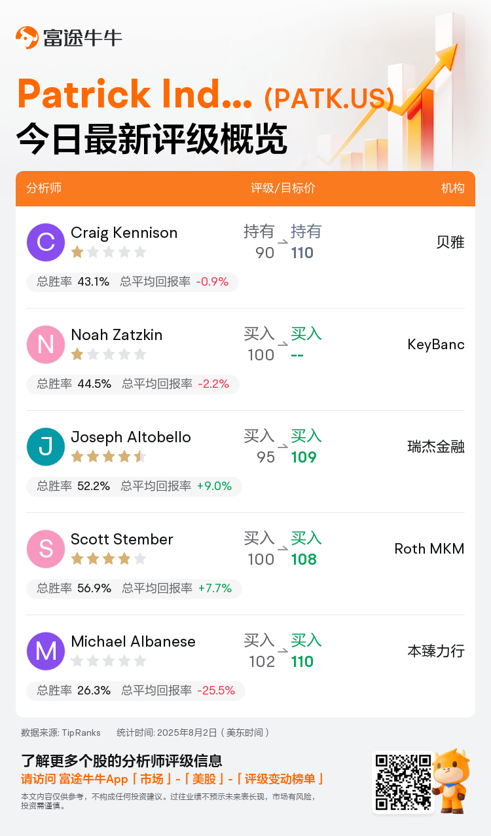Tap Joseph Altobello's teal J avatar
Screen dimensions: 491x836
pos(46,447)
